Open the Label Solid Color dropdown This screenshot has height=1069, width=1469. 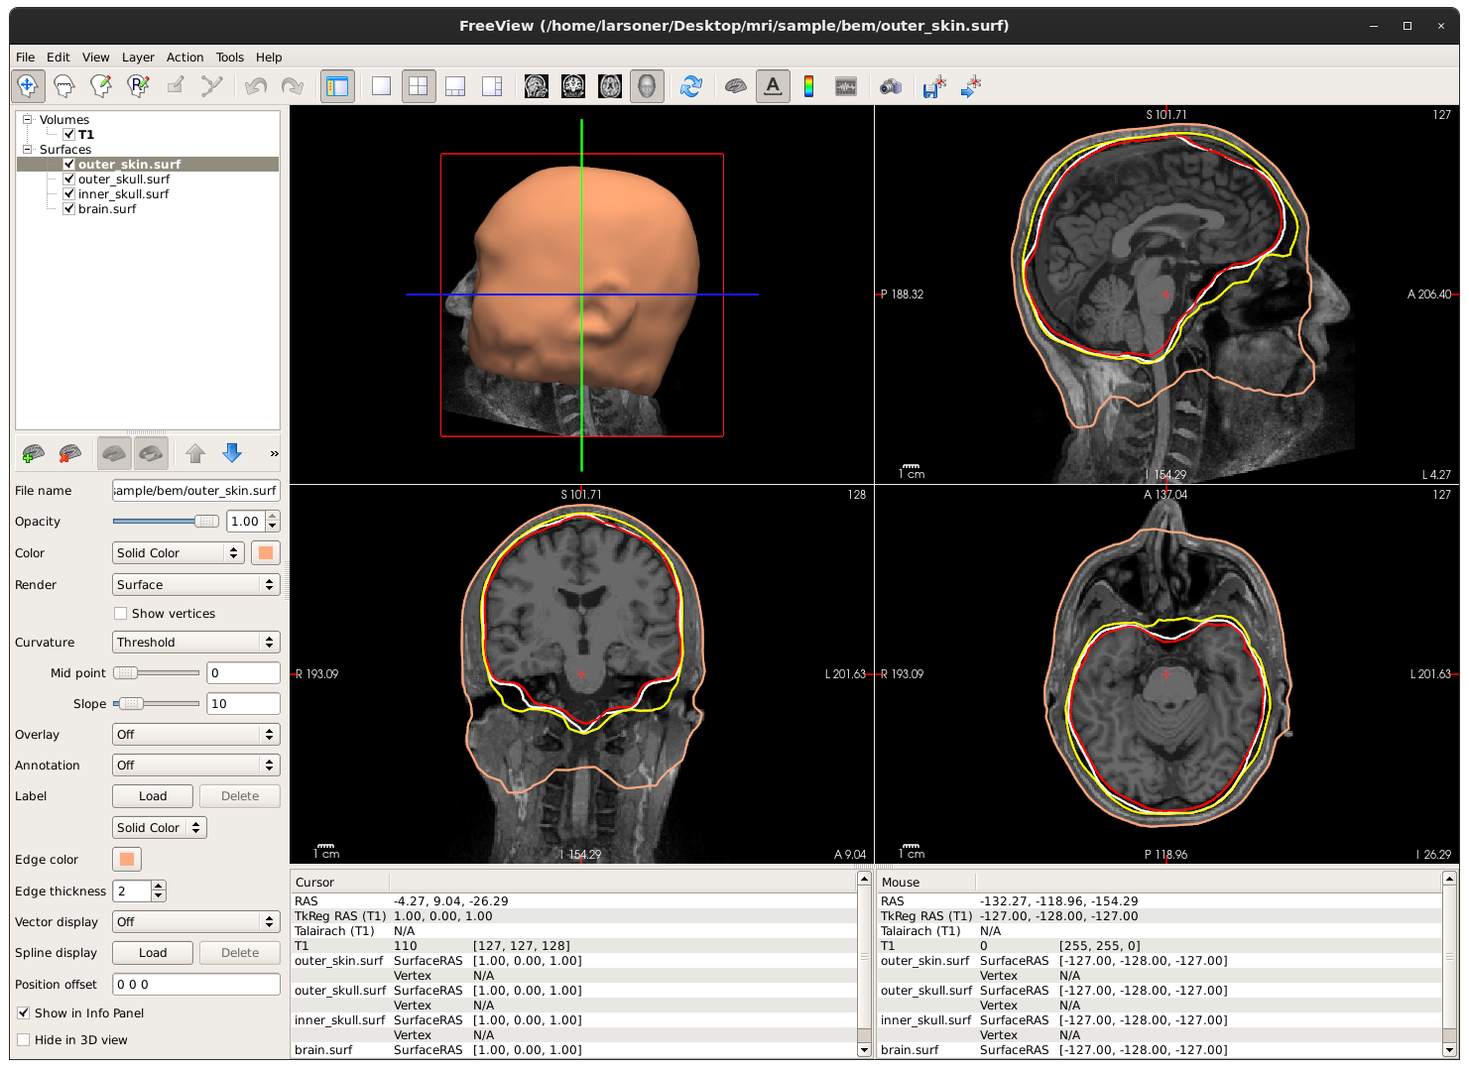click(x=160, y=828)
